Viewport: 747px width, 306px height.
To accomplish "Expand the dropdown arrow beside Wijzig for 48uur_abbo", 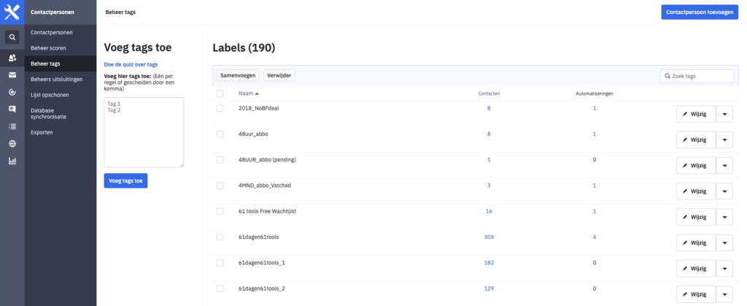I will pyautogui.click(x=724, y=139).
